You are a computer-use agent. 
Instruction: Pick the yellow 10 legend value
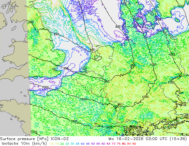tap(52, 144)
